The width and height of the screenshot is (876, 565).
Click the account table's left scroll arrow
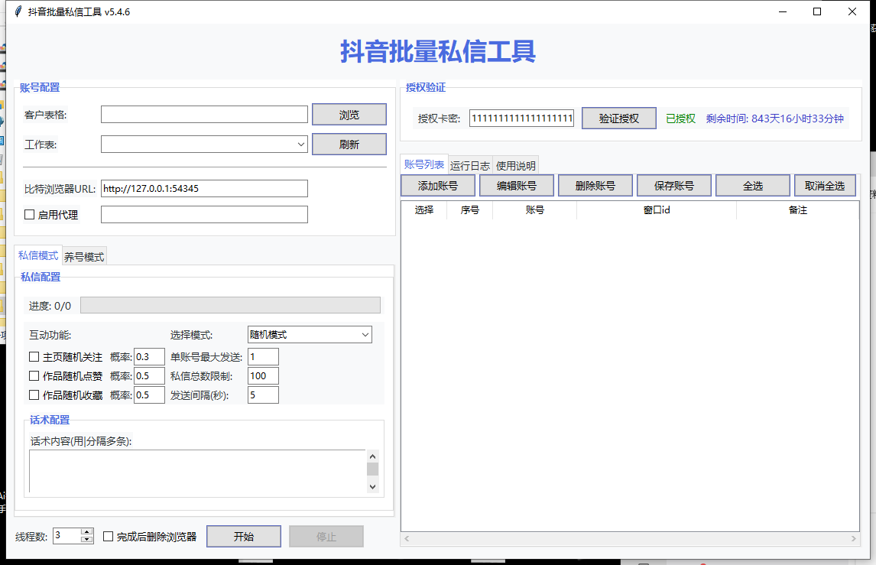(x=407, y=539)
